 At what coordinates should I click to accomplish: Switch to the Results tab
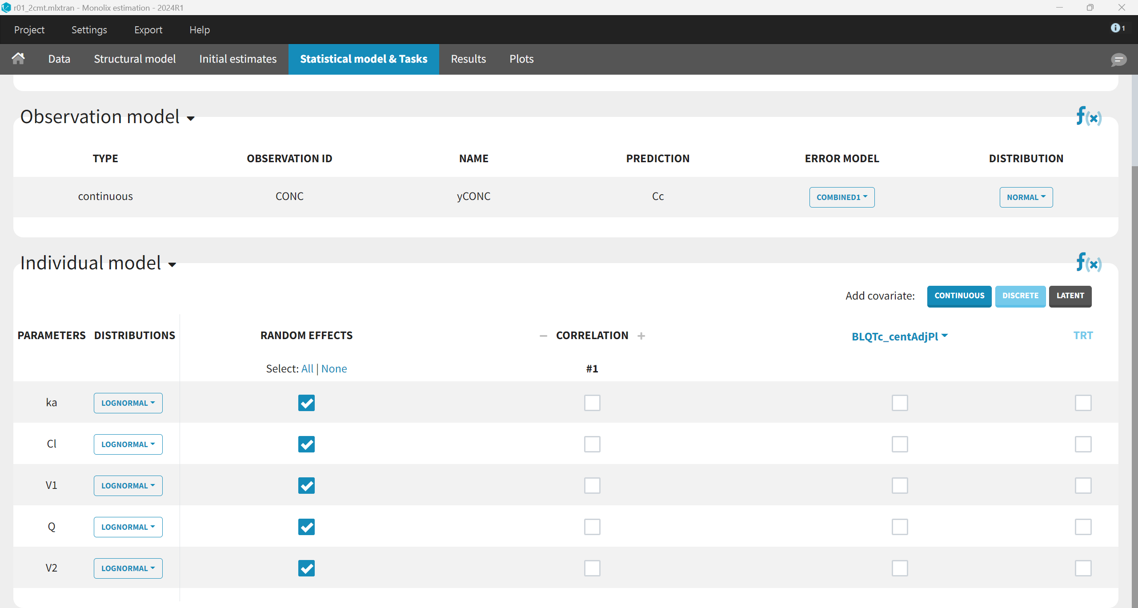coord(468,59)
